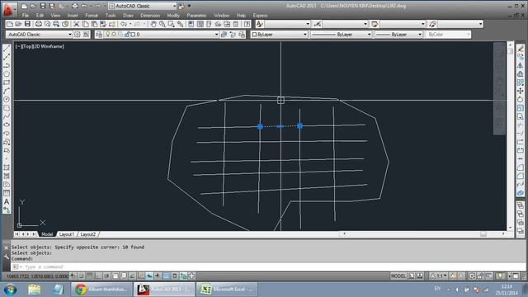Open the Dimension menu
This screenshot has width=528, height=297.
[150, 16]
